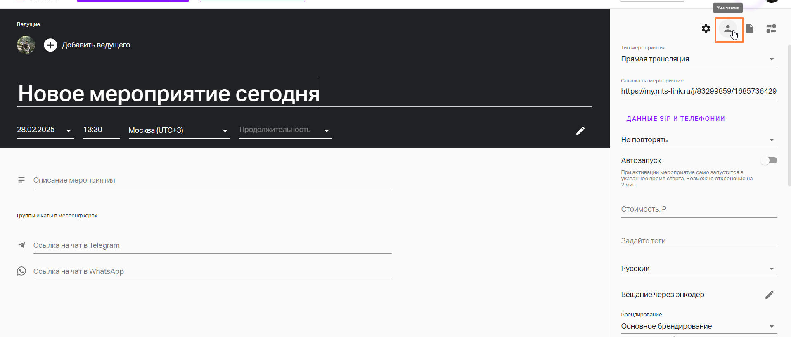This screenshot has width=791, height=337.
Task: Edit encoder broadcast with pencil icon
Action: pos(769,295)
